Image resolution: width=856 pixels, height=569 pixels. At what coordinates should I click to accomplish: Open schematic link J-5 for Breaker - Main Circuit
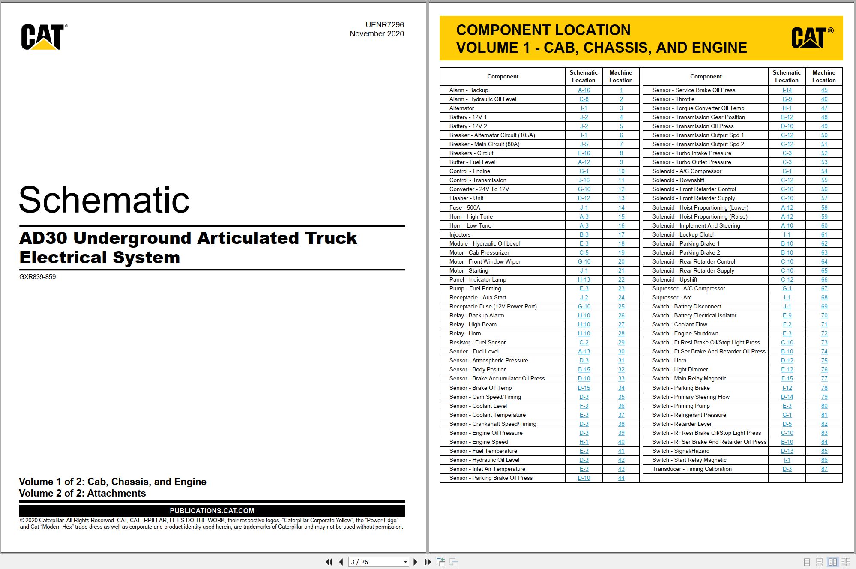pos(584,144)
